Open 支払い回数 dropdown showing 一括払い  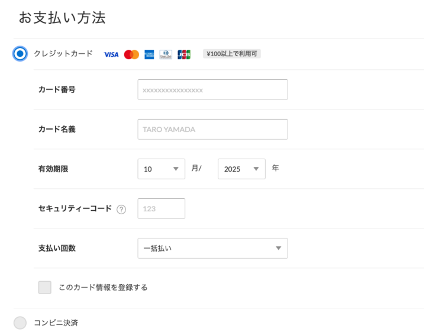213,249
